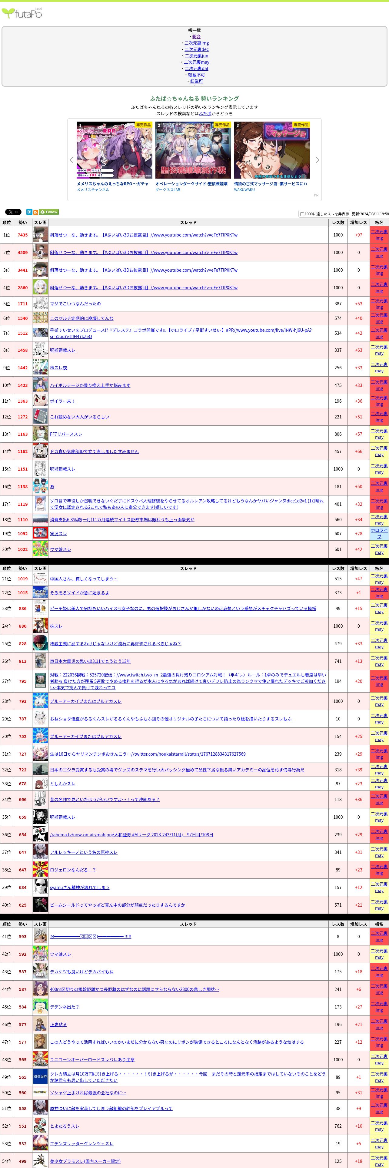Open thread ユニコーンオーバーロードスレバレあり注意
This screenshot has width=389, height=1168.
[x=92, y=1060]
